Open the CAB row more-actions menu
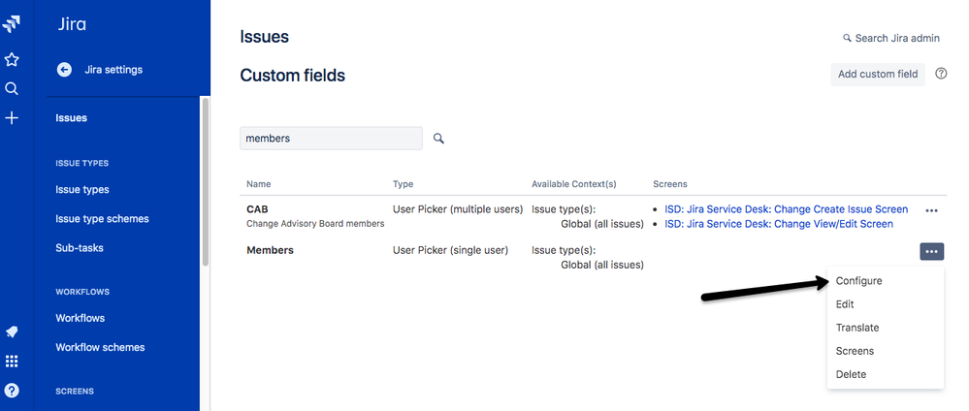The width and height of the screenshot is (969, 411). (x=932, y=210)
